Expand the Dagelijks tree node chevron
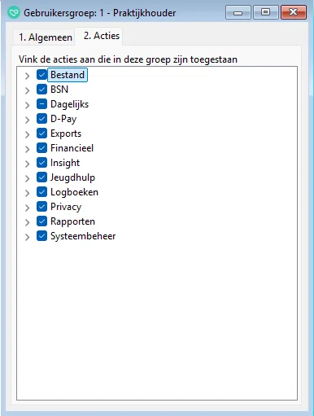The width and height of the screenshot is (314, 416). point(27,105)
